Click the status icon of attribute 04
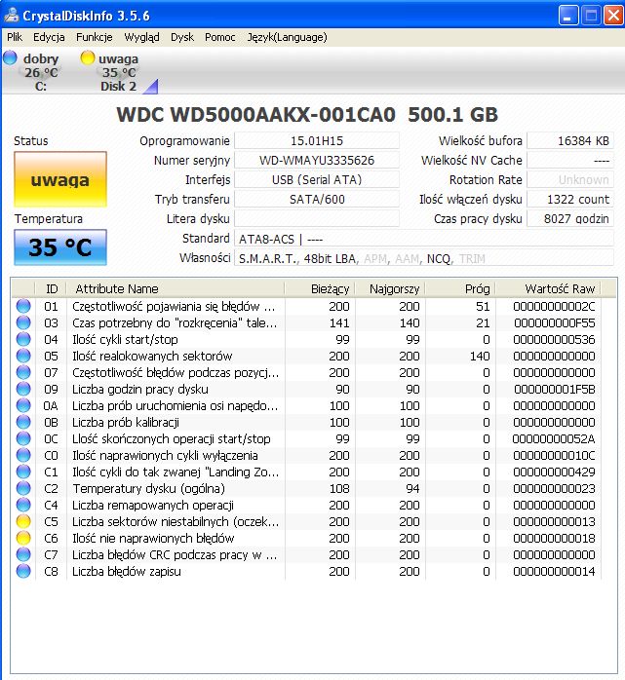 pos(23,339)
